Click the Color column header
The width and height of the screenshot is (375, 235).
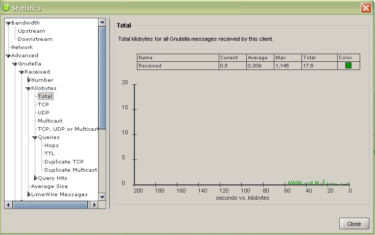coord(348,58)
